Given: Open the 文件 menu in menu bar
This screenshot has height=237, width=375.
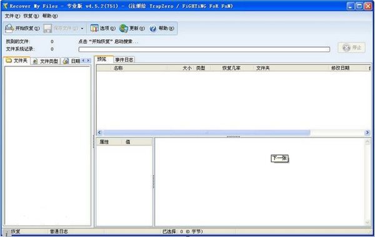Looking at the screenshot, I should click(12, 16).
